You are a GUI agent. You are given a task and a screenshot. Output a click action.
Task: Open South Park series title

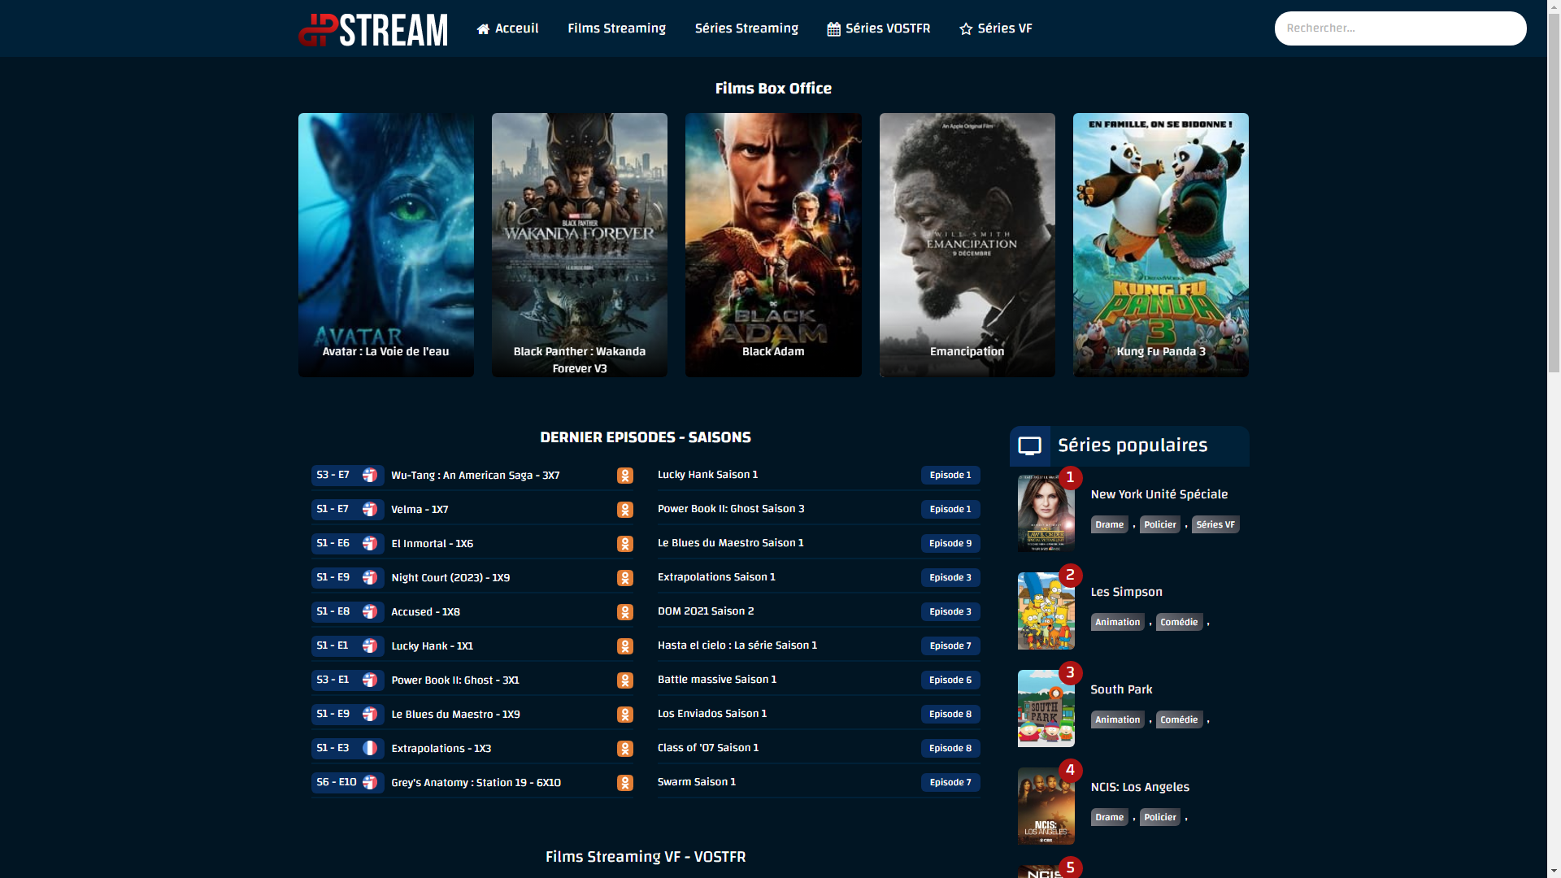point(1121,689)
